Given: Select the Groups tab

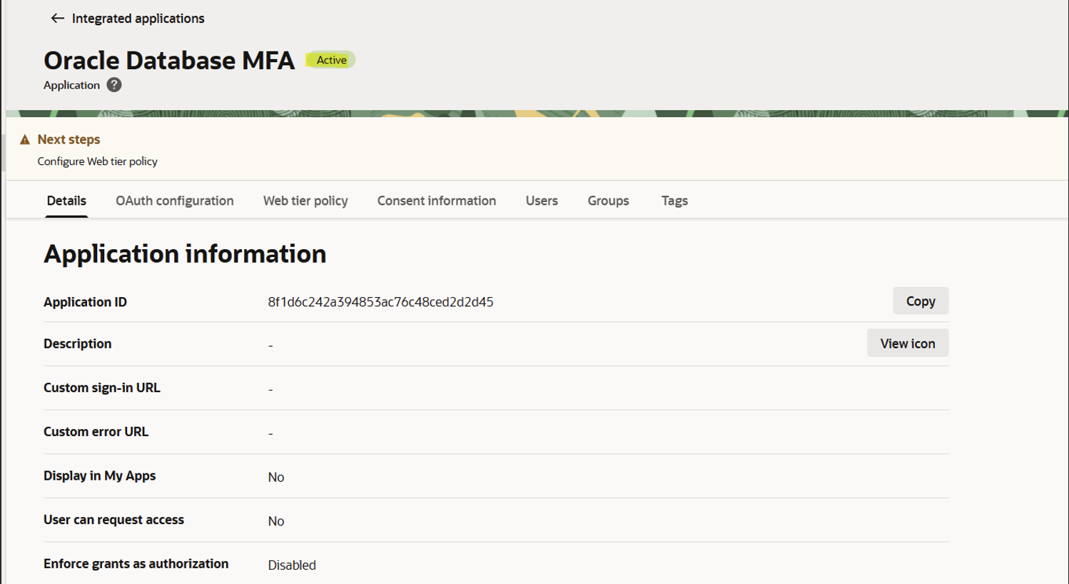Looking at the screenshot, I should click(607, 201).
